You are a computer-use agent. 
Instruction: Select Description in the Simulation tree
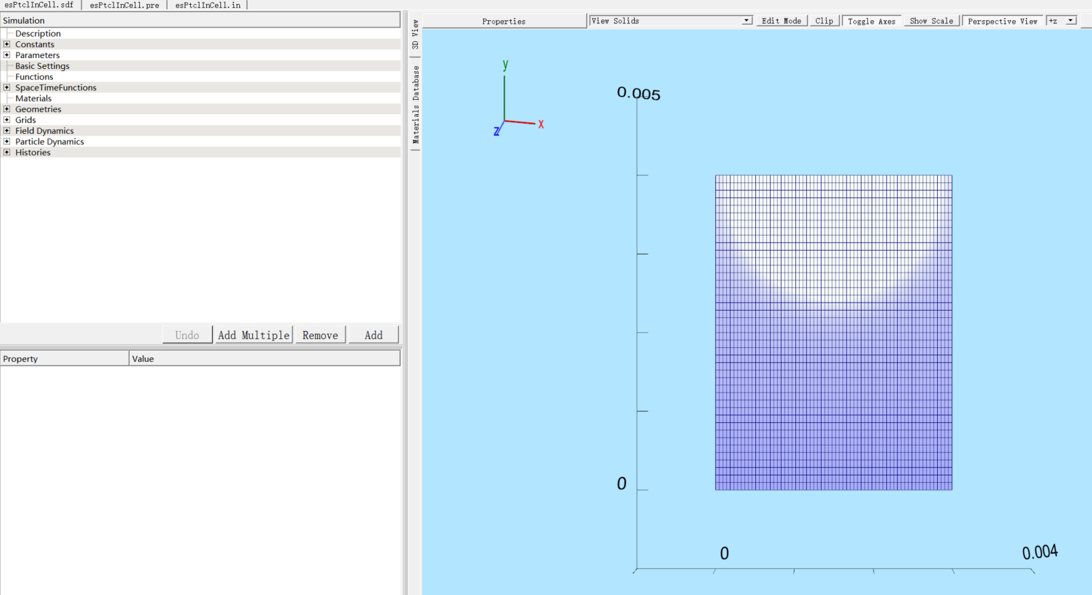pyautogui.click(x=38, y=33)
